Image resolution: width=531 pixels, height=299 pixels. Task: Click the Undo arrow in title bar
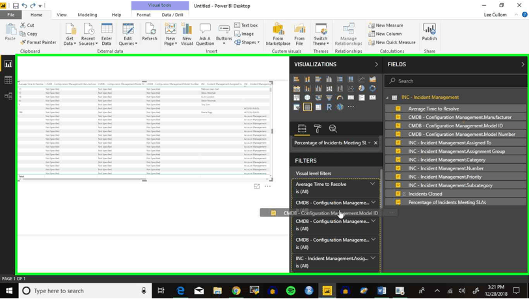[x=24, y=6]
